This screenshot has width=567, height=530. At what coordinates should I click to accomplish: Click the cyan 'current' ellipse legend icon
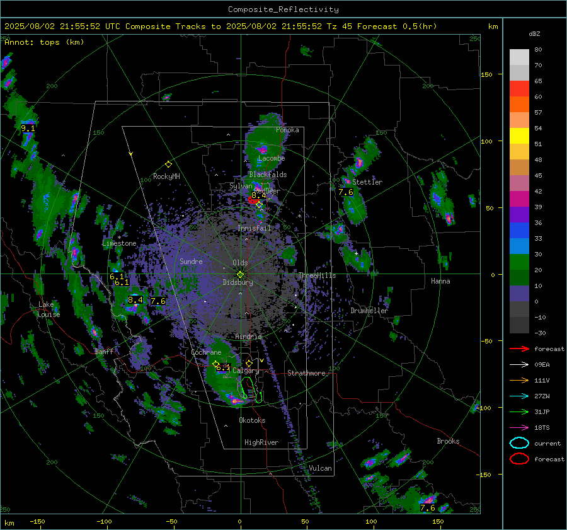(x=519, y=443)
